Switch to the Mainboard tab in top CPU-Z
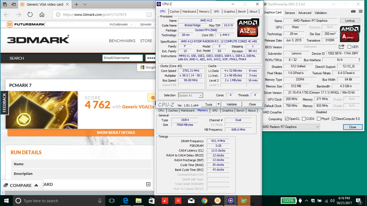This screenshot has height=206, width=367. tap(189, 12)
